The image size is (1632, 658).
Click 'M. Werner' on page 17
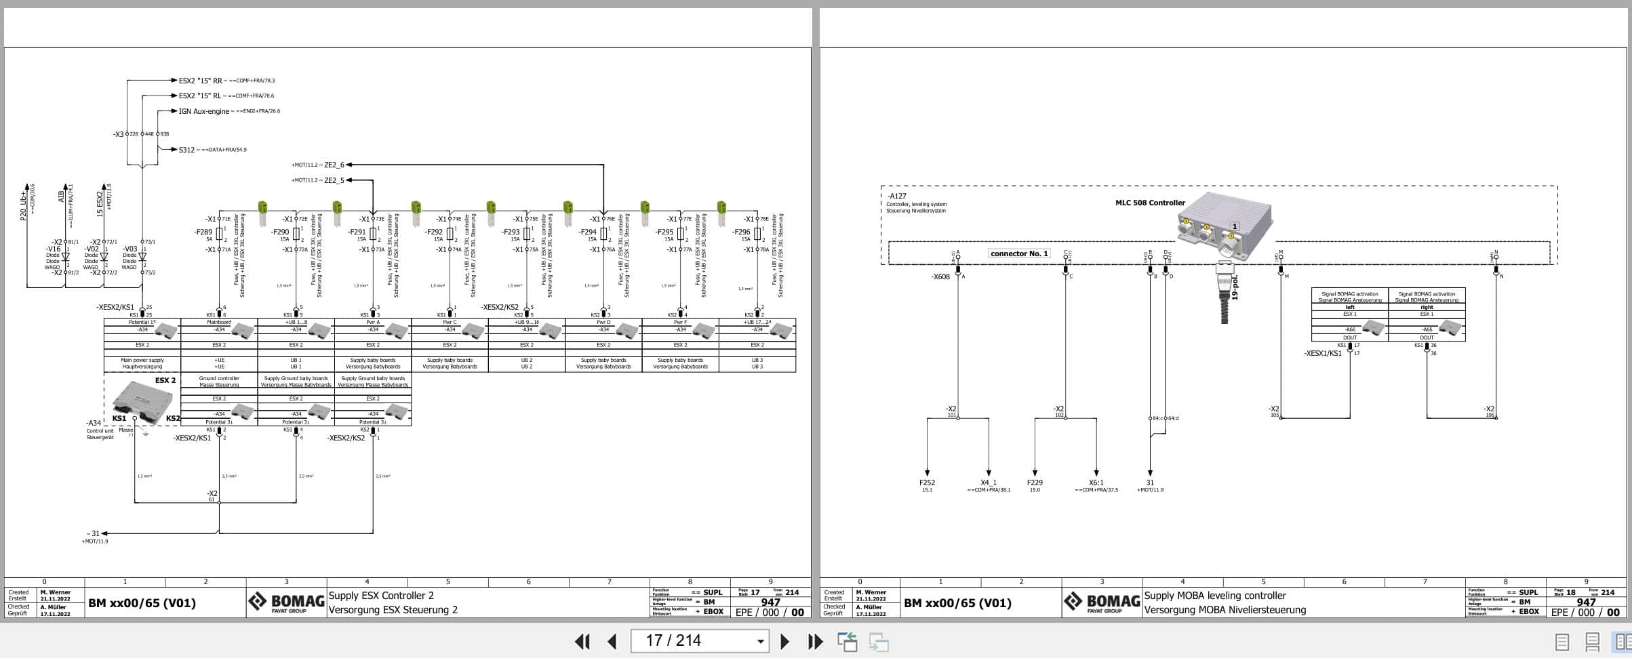(x=55, y=592)
